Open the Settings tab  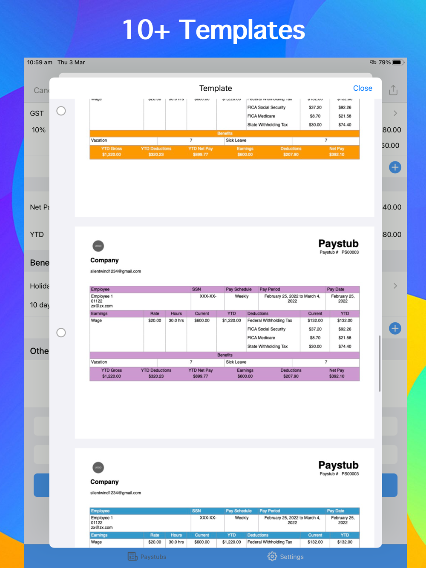point(285,557)
